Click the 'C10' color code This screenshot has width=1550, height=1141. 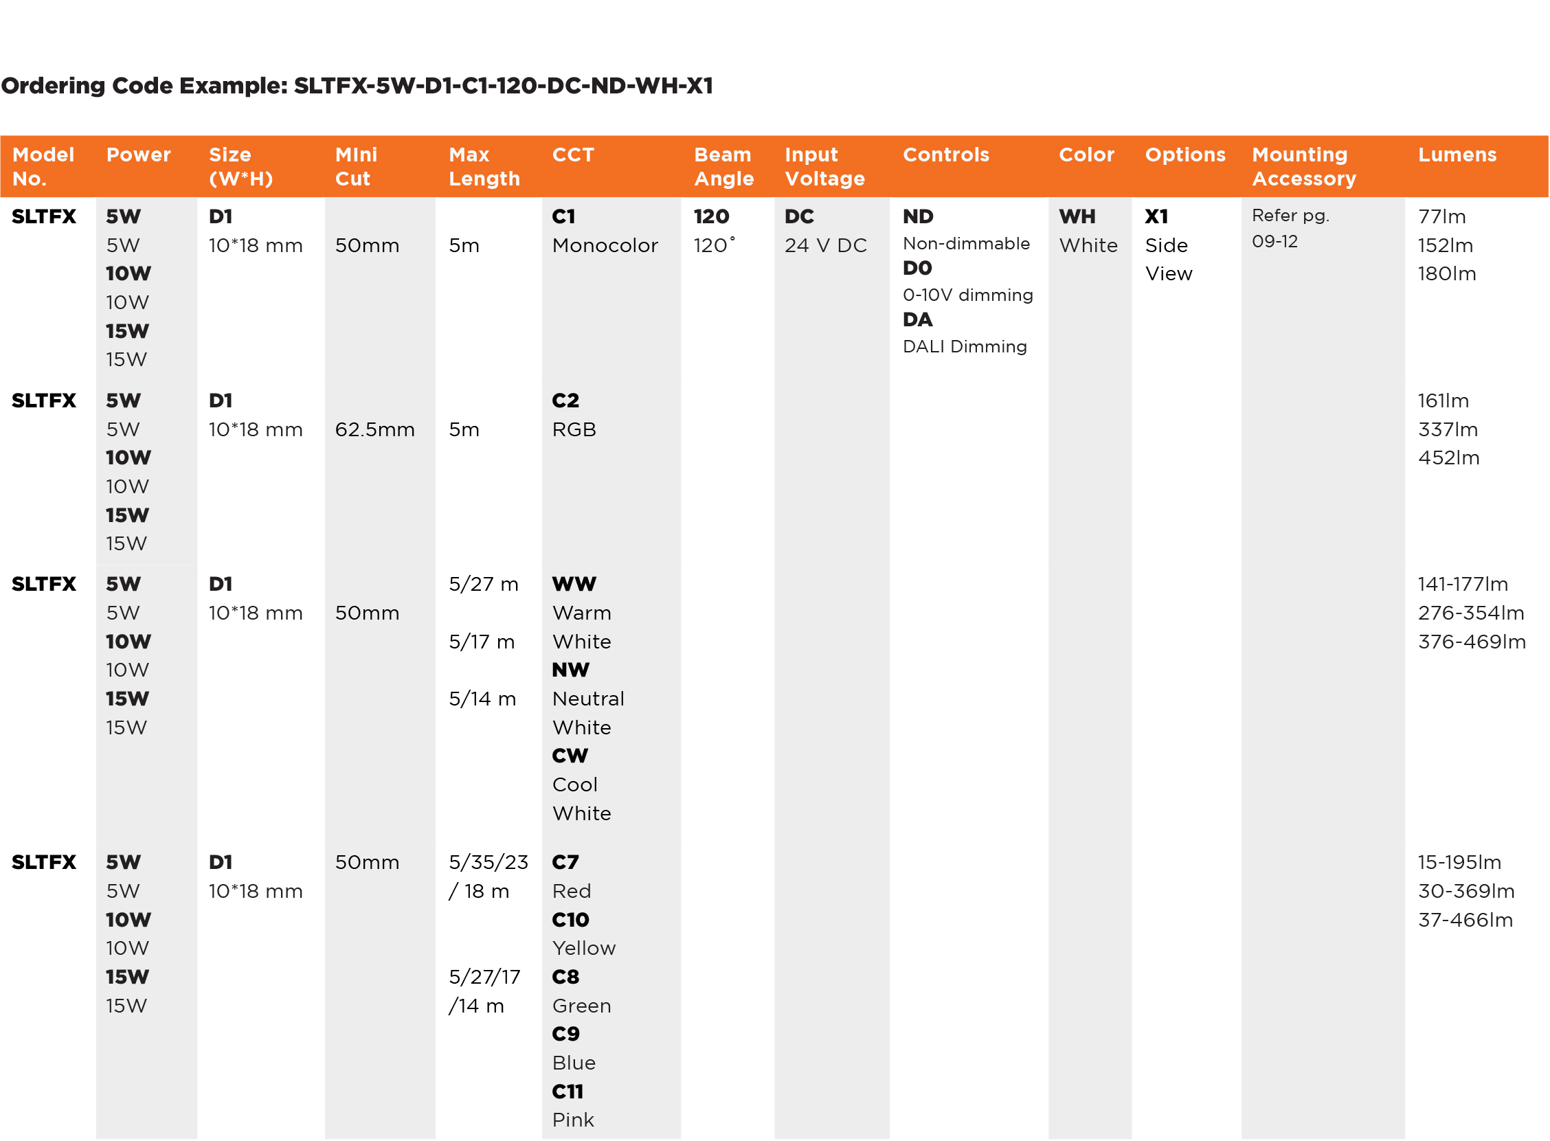tap(570, 920)
